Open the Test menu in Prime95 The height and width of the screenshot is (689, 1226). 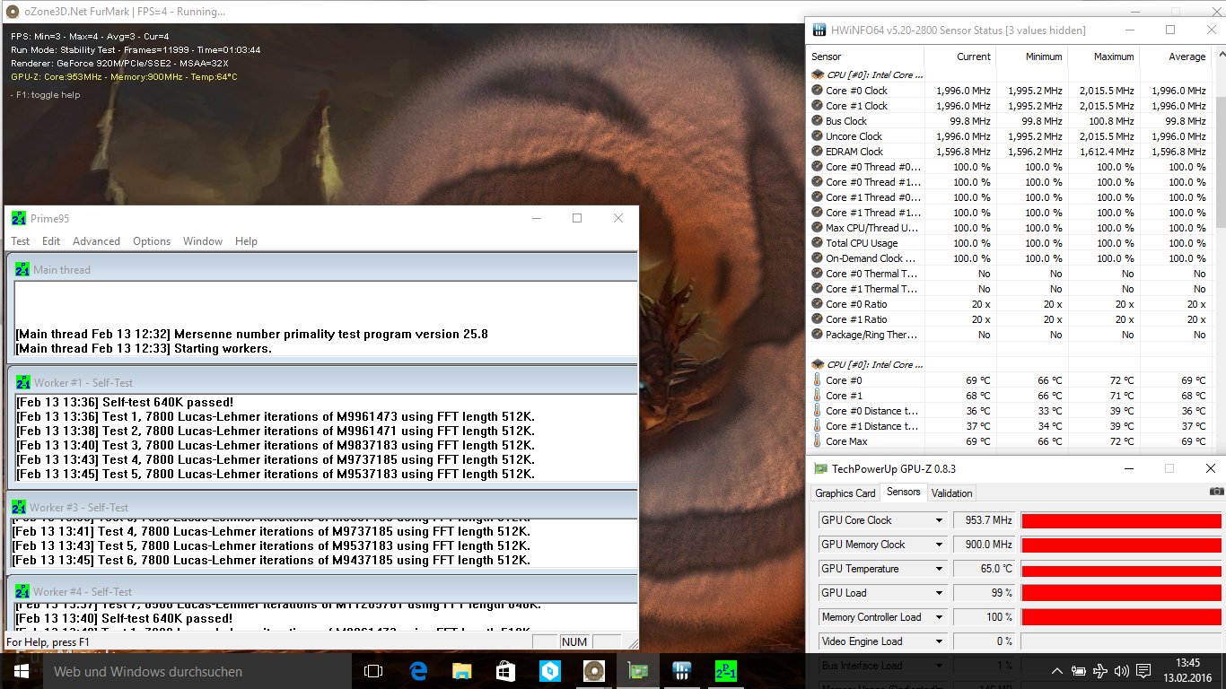pyautogui.click(x=20, y=241)
